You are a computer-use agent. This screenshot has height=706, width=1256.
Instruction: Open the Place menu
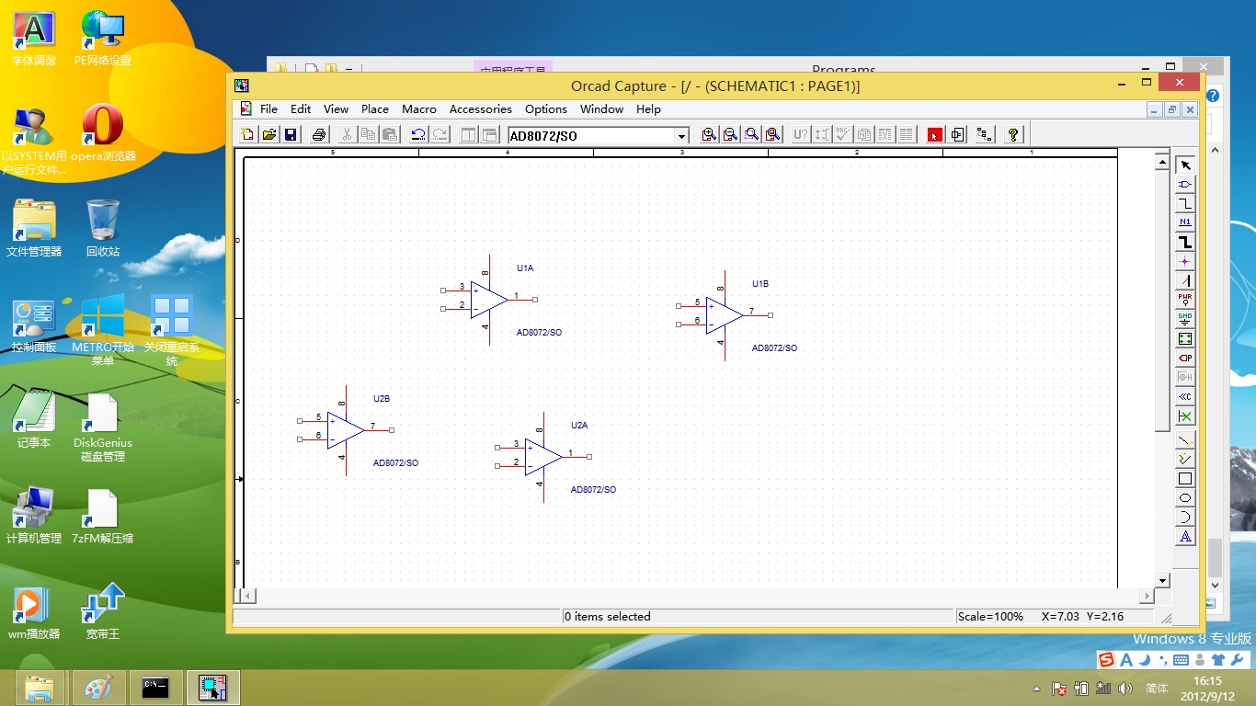[x=375, y=108]
